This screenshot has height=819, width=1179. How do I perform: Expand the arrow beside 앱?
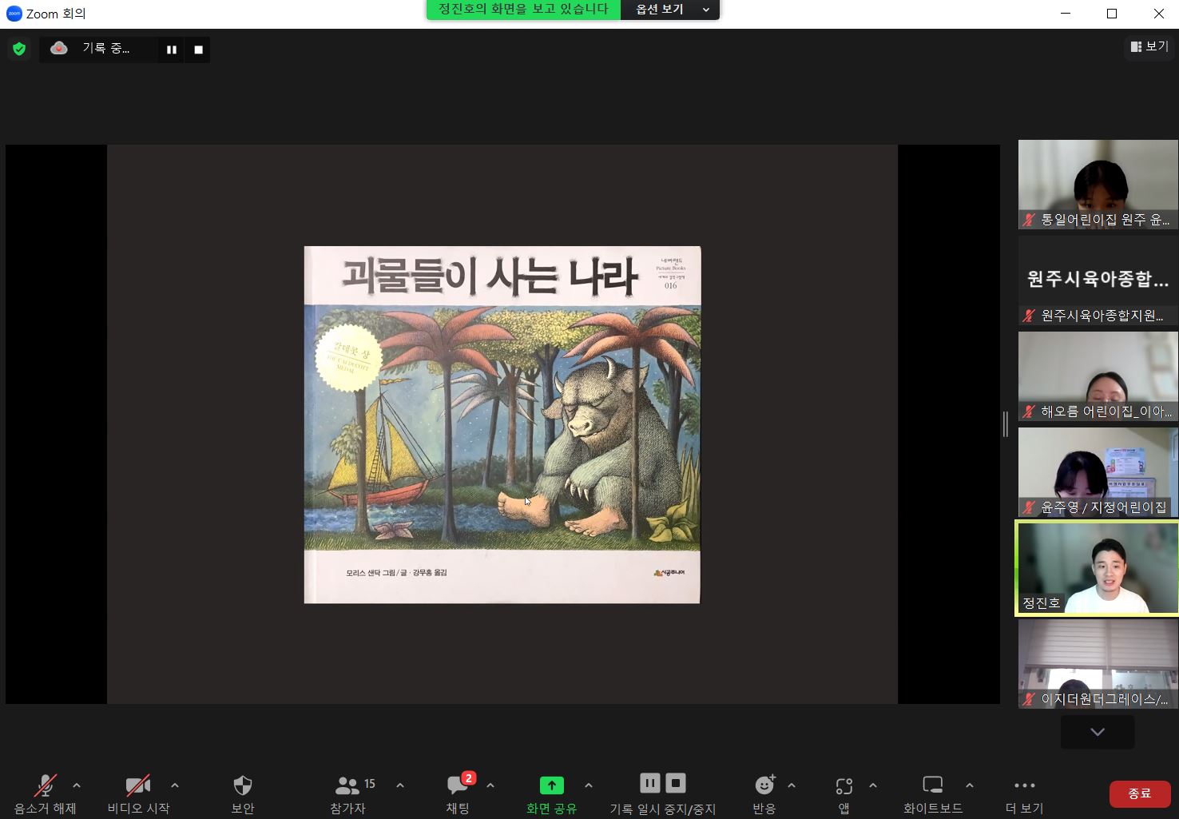tap(873, 785)
